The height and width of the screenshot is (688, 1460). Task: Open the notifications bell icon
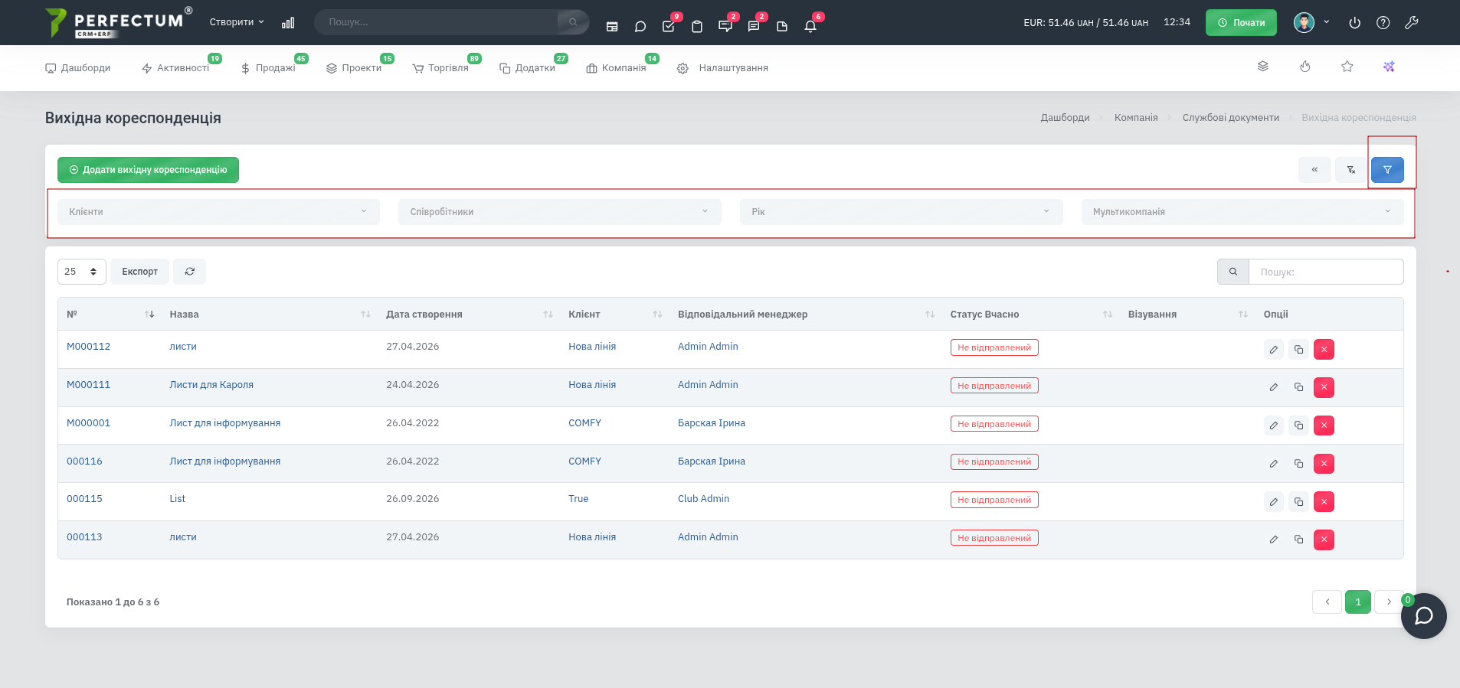tap(810, 27)
